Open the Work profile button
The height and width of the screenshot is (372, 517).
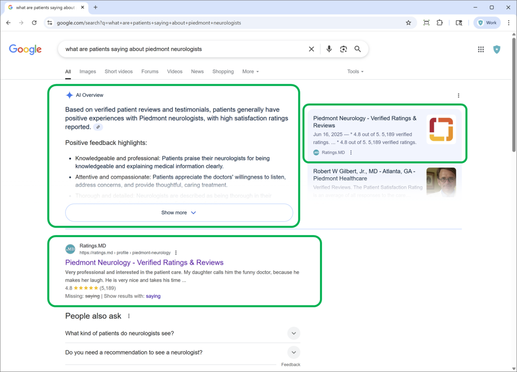click(x=487, y=23)
